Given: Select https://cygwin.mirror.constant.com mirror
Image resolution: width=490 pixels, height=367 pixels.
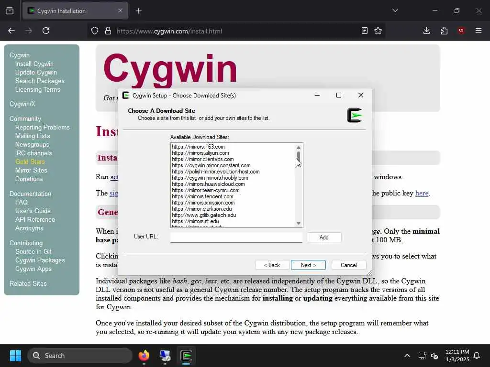Looking at the screenshot, I should click(211, 165).
